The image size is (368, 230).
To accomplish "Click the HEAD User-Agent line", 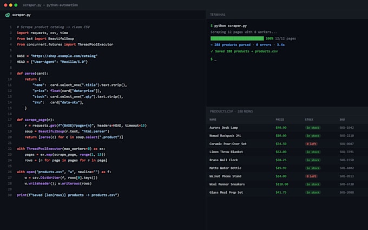I will [52, 62].
